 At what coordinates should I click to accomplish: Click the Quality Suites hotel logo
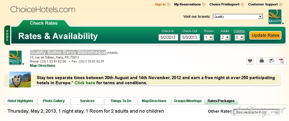tap(16, 58)
